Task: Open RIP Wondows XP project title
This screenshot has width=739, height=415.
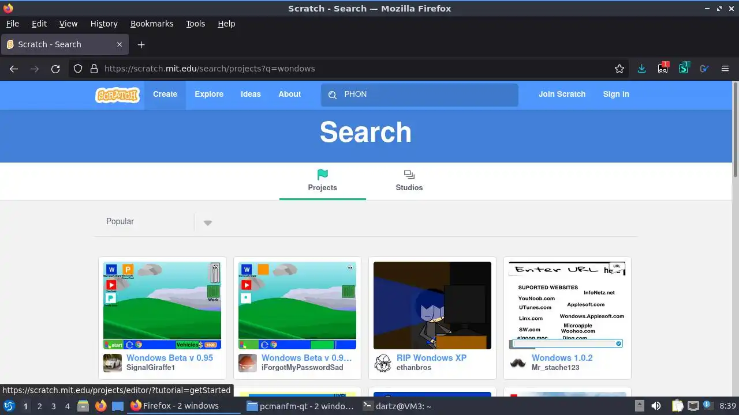Action: click(431, 358)
